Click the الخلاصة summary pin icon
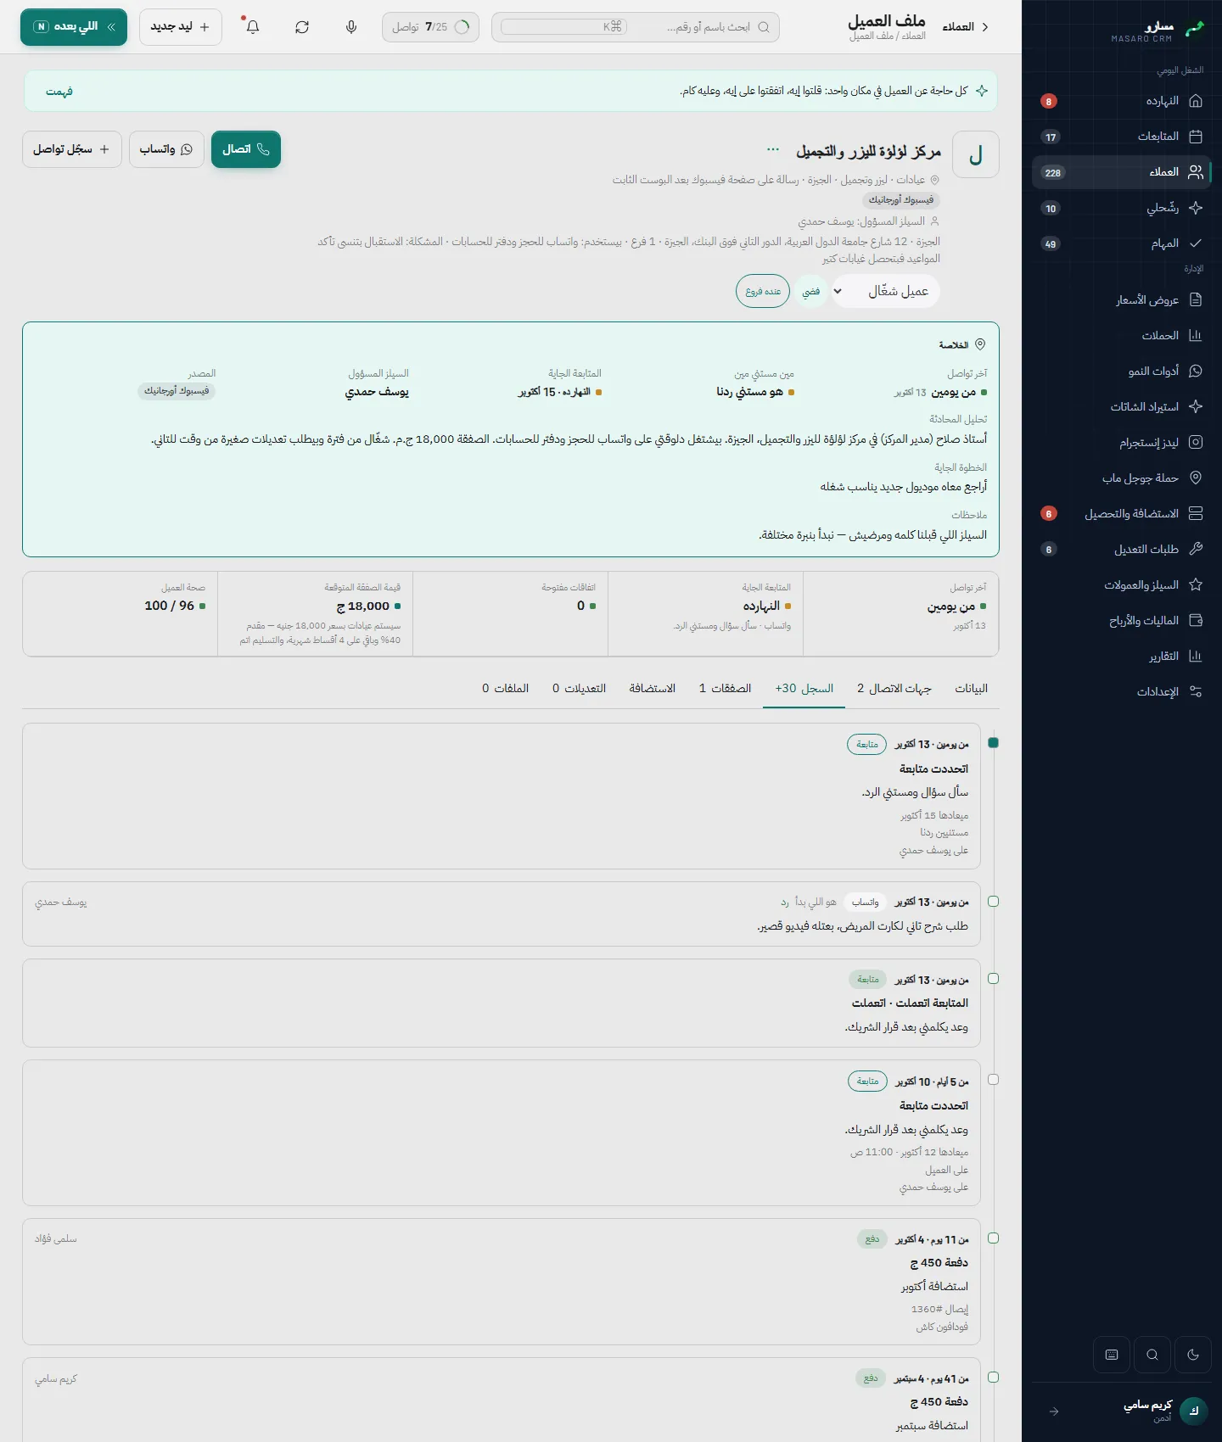1222x1442 pixels. pos(980,344)
